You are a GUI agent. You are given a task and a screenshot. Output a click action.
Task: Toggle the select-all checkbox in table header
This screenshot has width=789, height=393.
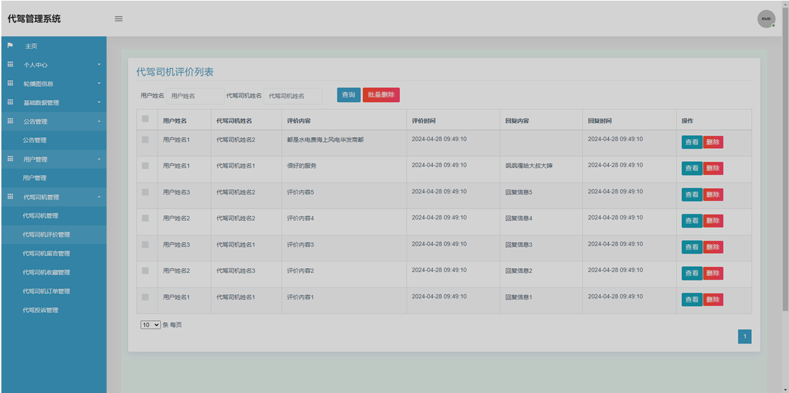(x=145, y=119)
